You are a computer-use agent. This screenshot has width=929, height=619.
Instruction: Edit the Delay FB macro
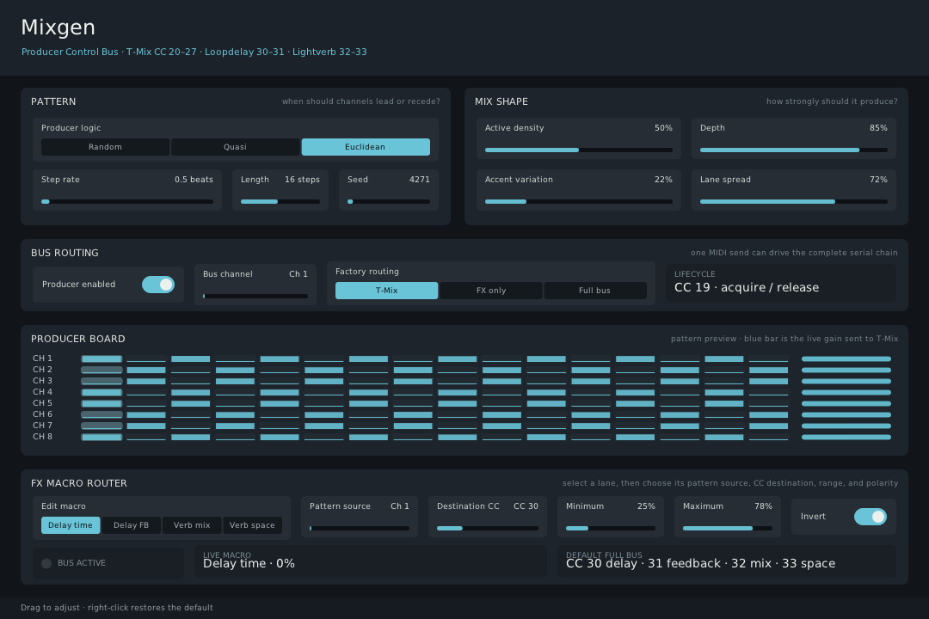point(131,525)
